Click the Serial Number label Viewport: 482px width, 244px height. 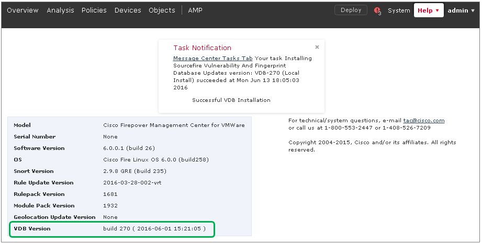point(35,136)
